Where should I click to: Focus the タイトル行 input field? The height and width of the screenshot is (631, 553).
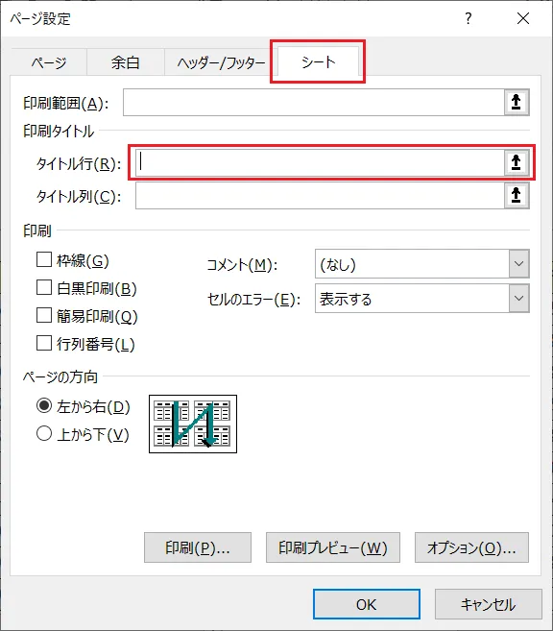coord(320,162)
